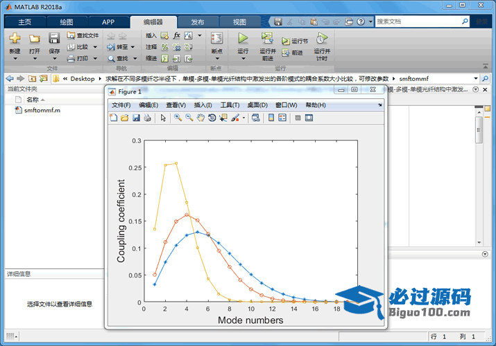Click the Find (查找) magnifier button
This screenshot has height=346, width=496.
pyautogui.click(x=118, y=58)
